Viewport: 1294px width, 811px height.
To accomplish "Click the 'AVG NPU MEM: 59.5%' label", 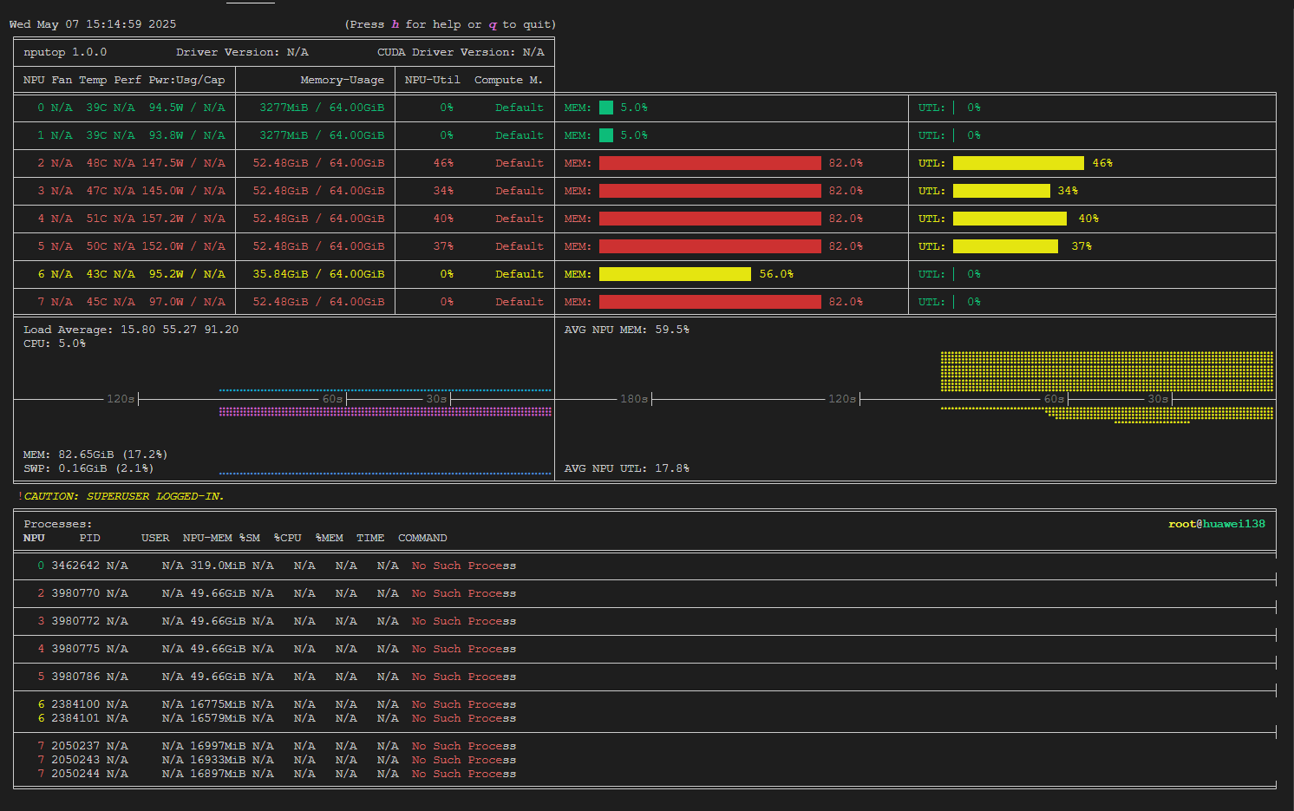I will tap(627, 330).
